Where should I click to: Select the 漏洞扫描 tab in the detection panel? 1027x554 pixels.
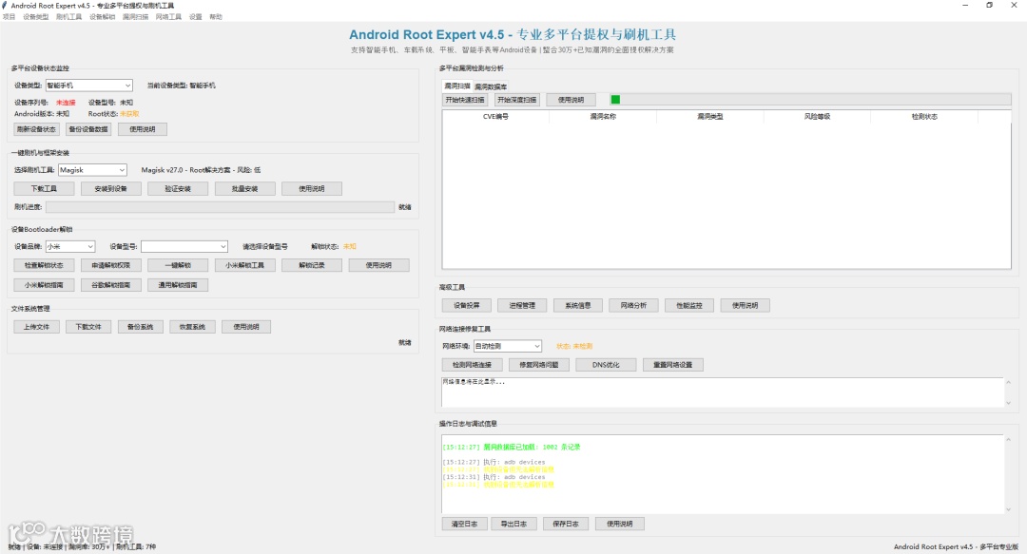pos(456,86)
